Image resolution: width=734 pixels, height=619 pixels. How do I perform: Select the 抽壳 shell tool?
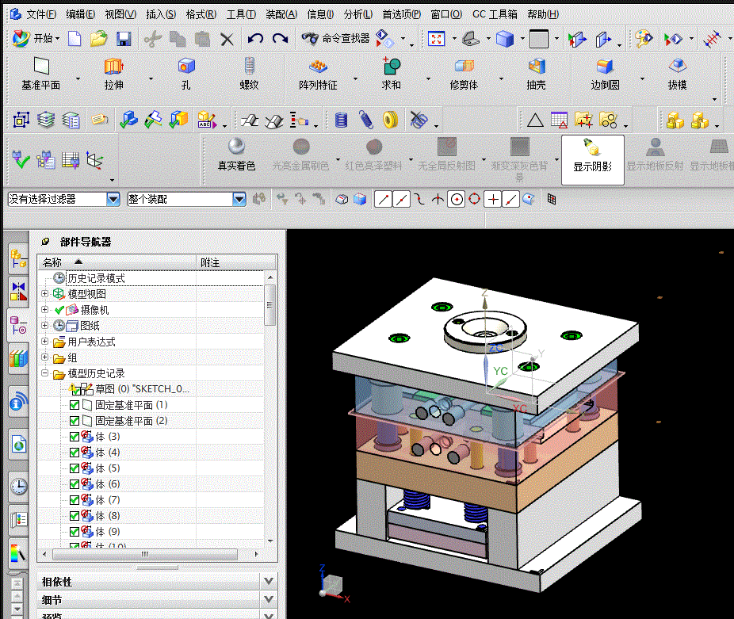click(537, 74)
